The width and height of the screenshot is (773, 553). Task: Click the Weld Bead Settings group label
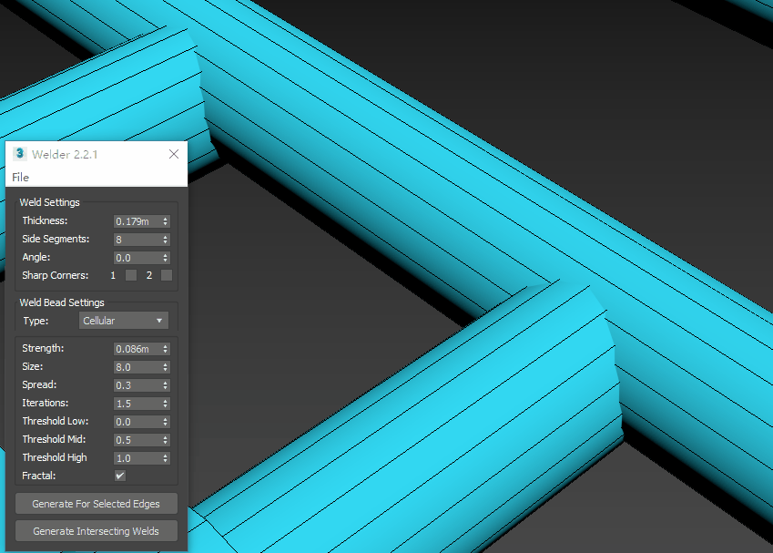click(62, 302)
